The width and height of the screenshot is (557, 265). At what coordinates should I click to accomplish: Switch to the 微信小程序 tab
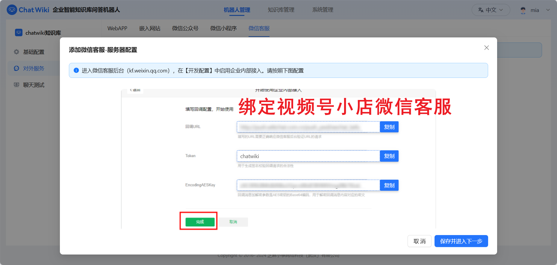click(223, 28)
